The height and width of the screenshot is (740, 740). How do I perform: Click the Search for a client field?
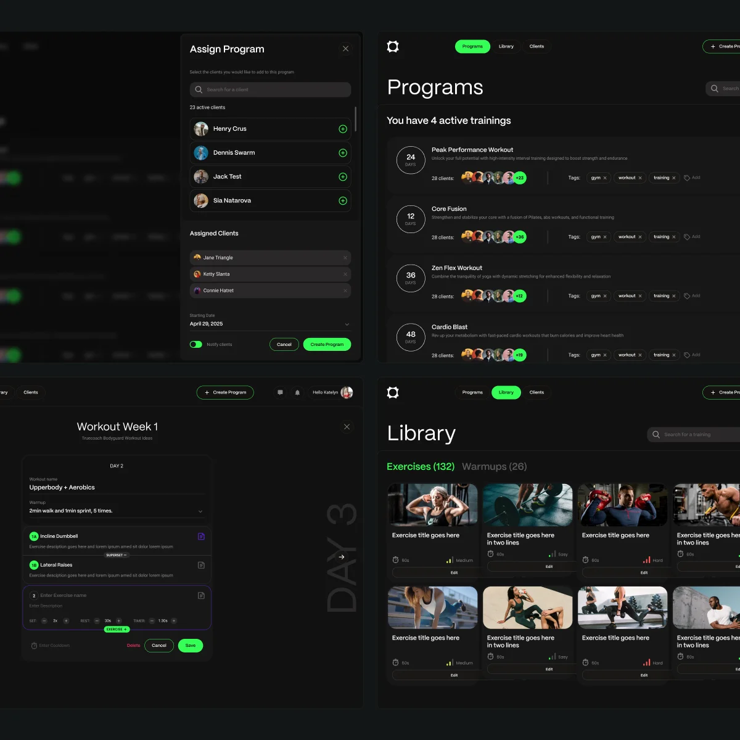270,89
